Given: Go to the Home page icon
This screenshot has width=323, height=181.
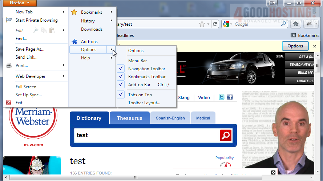Looking at the screenshot, I should (x=296, y=24).
